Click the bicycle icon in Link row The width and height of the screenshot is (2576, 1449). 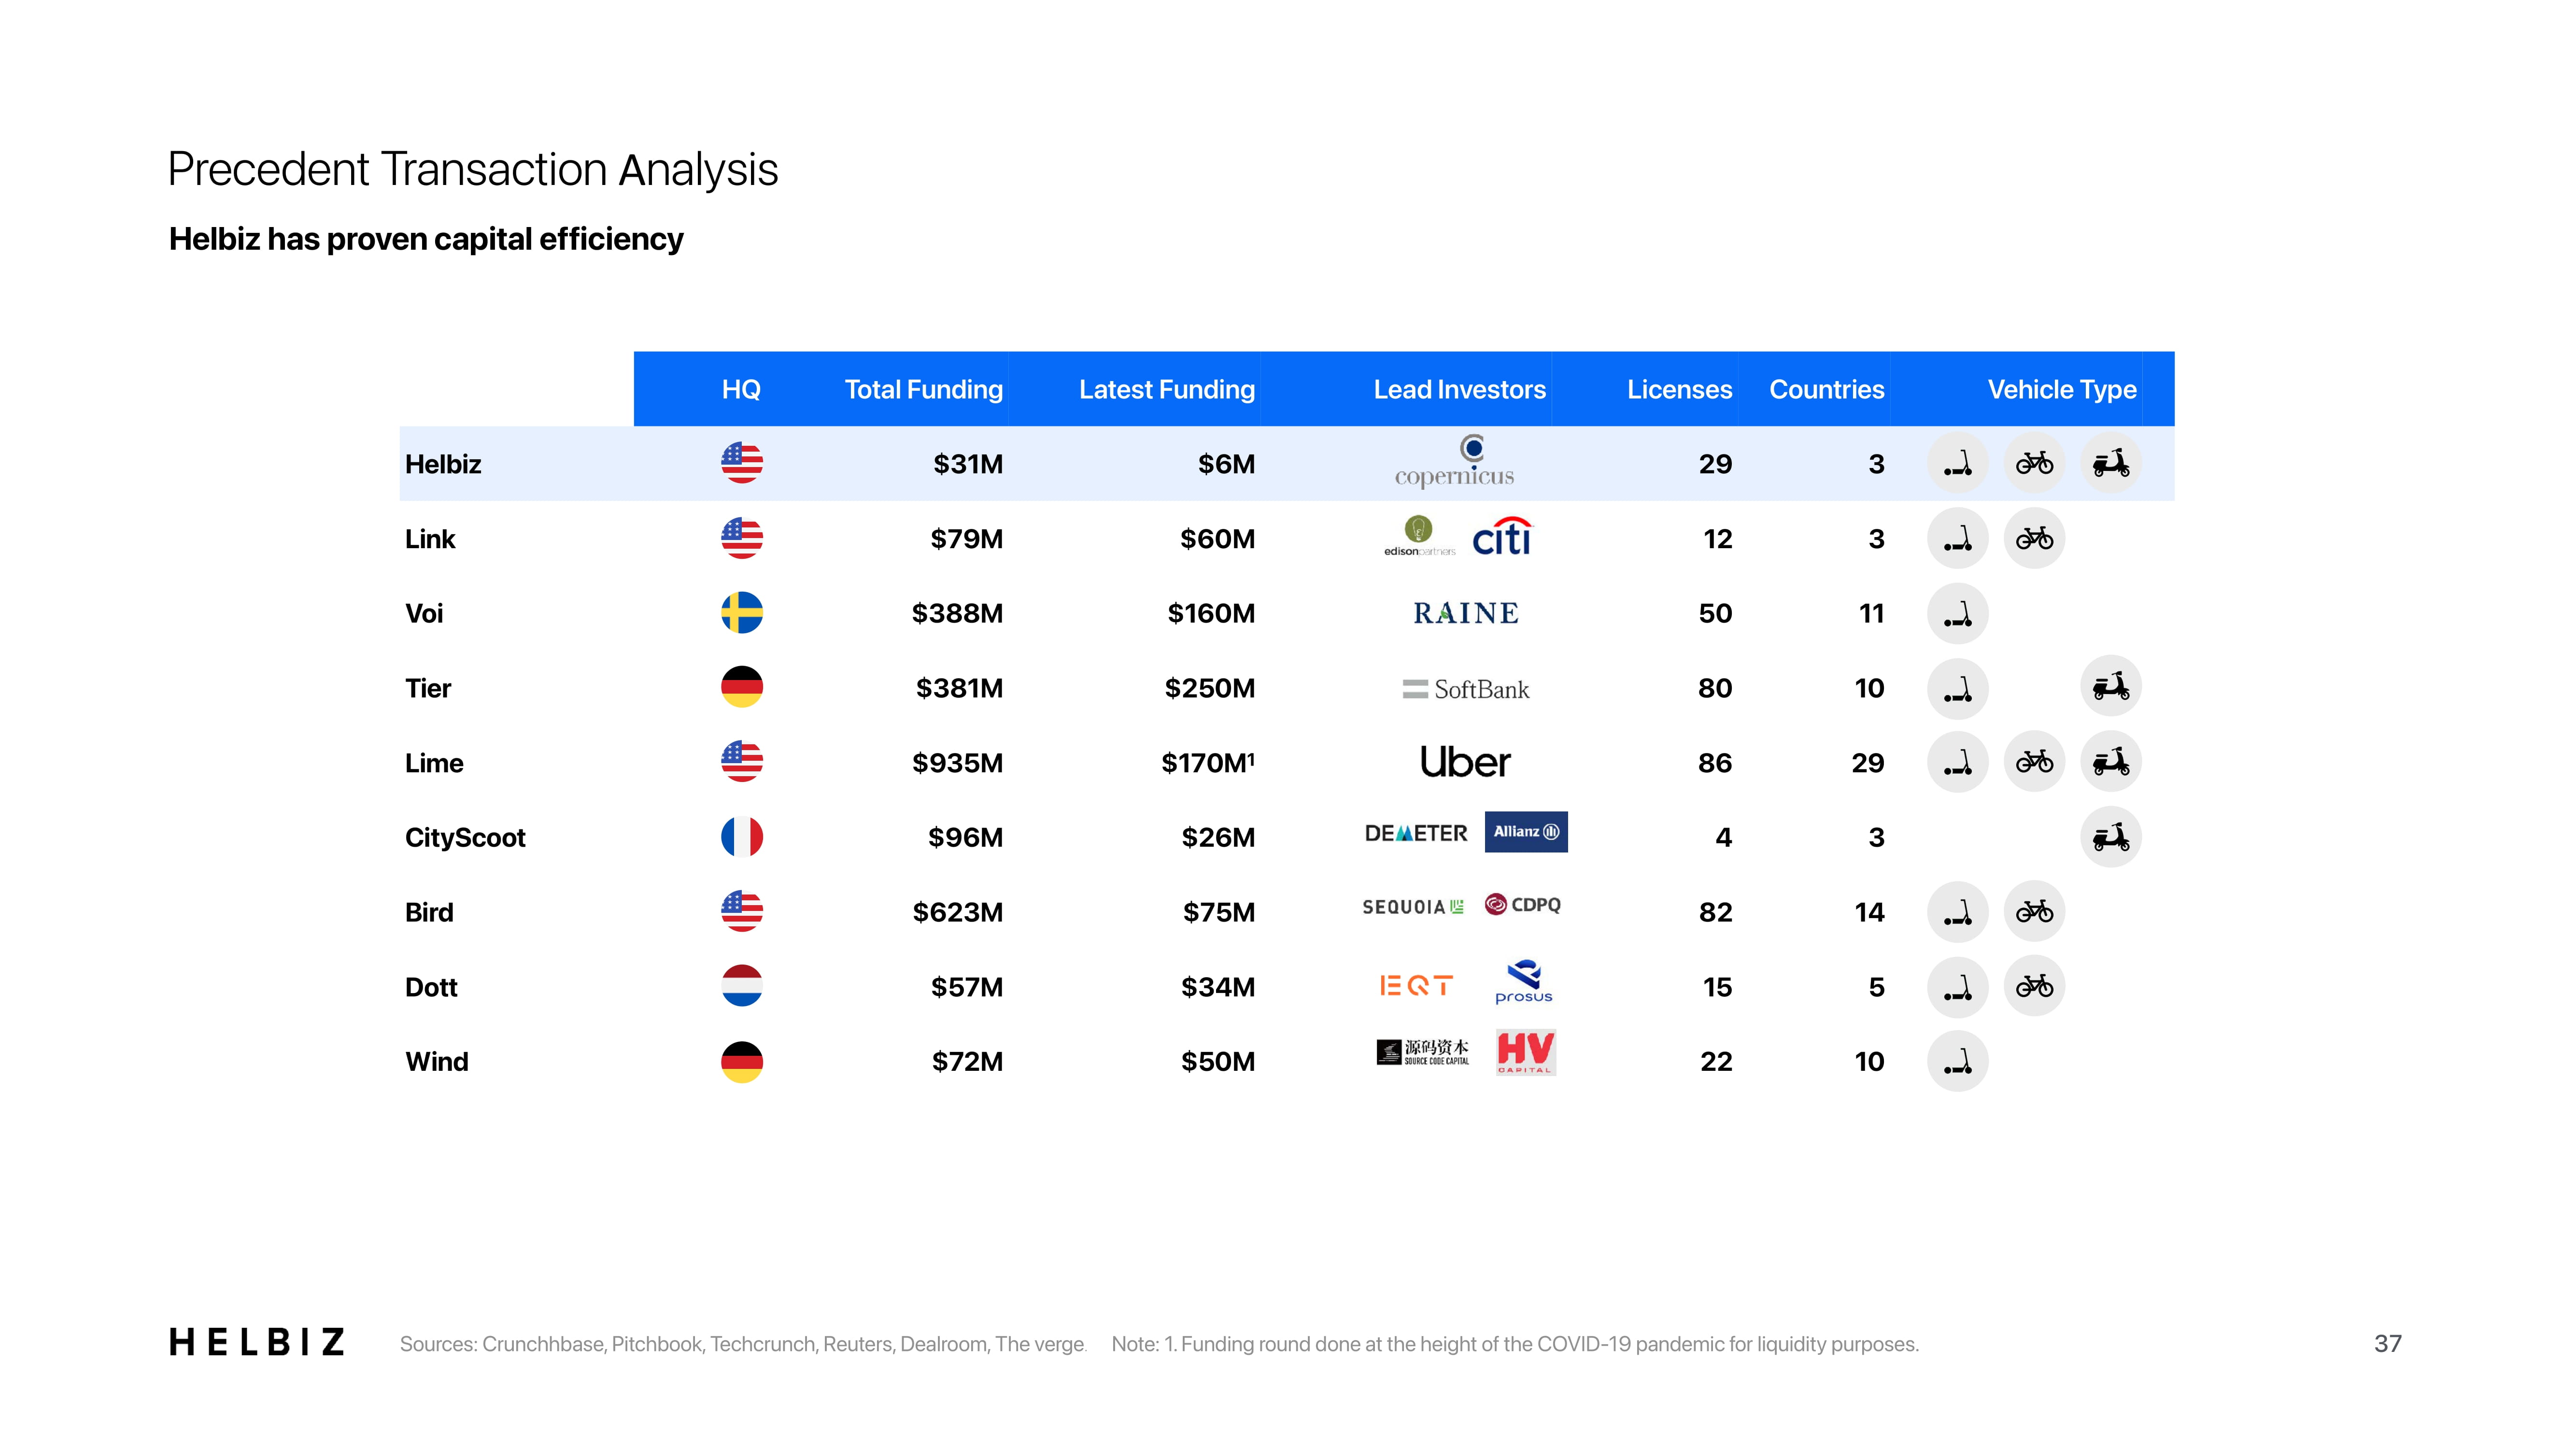click(x=2034, y=539)
